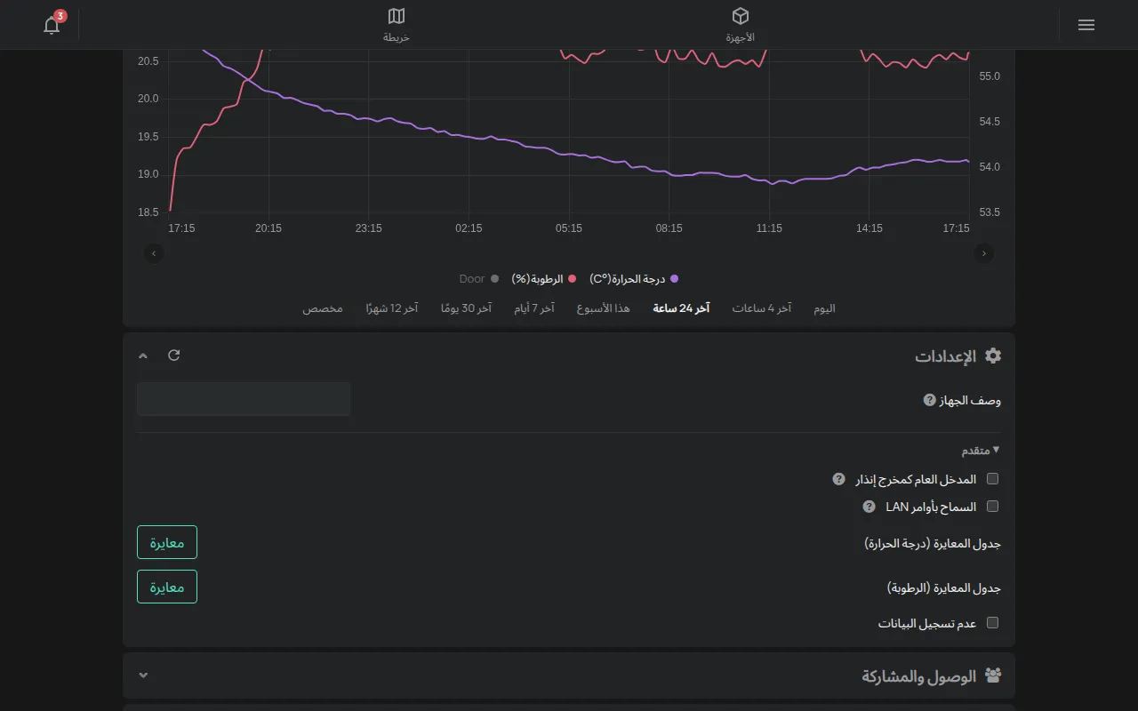The width and height of the screenshot is (1138, 711).
Task: Click the settings gear icon
Action: pos(993,355)
